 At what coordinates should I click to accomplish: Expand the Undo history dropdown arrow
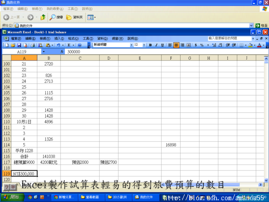[x=63, y=45]
